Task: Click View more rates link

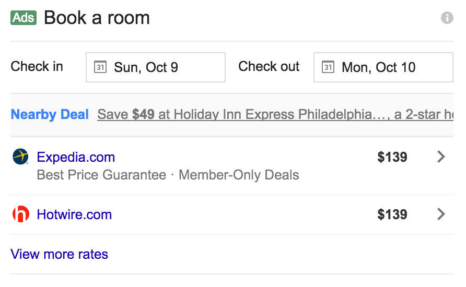Action: pos(59,254)
